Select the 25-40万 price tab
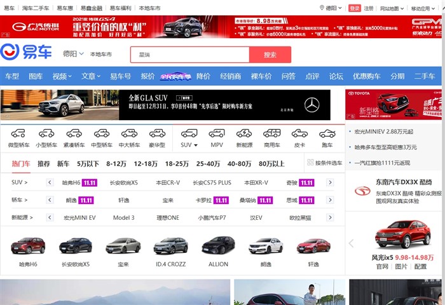 (208, 164)
